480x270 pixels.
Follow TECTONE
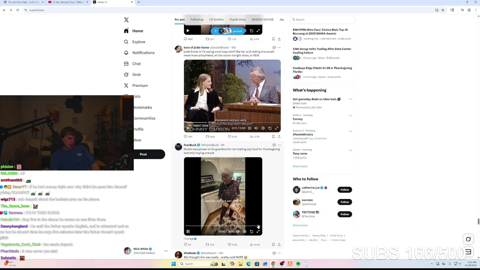(345, 214)
